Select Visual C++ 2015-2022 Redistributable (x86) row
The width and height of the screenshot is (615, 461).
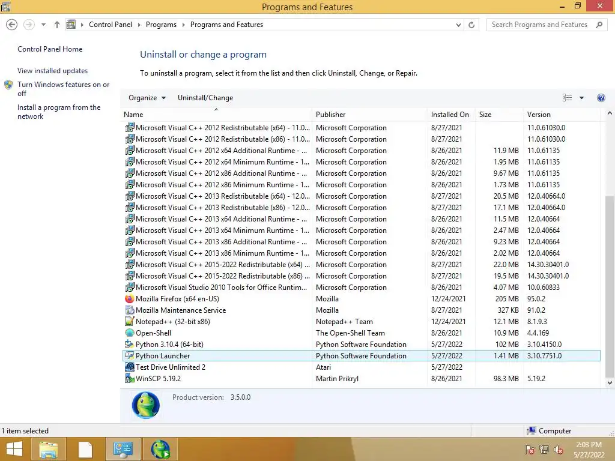click(x=361, y=276)
